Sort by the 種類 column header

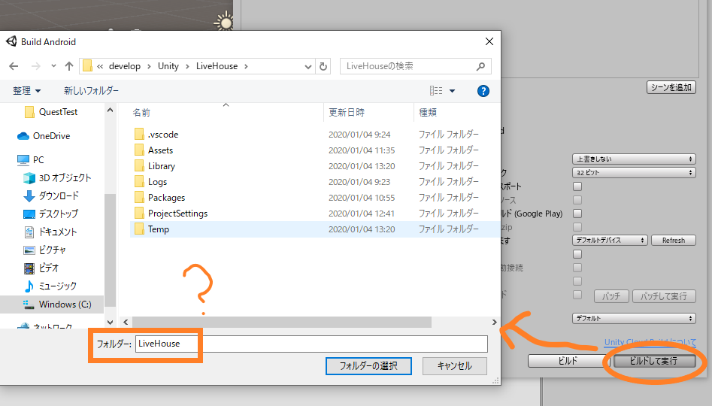pyautogui.click(x=428, y=113)
